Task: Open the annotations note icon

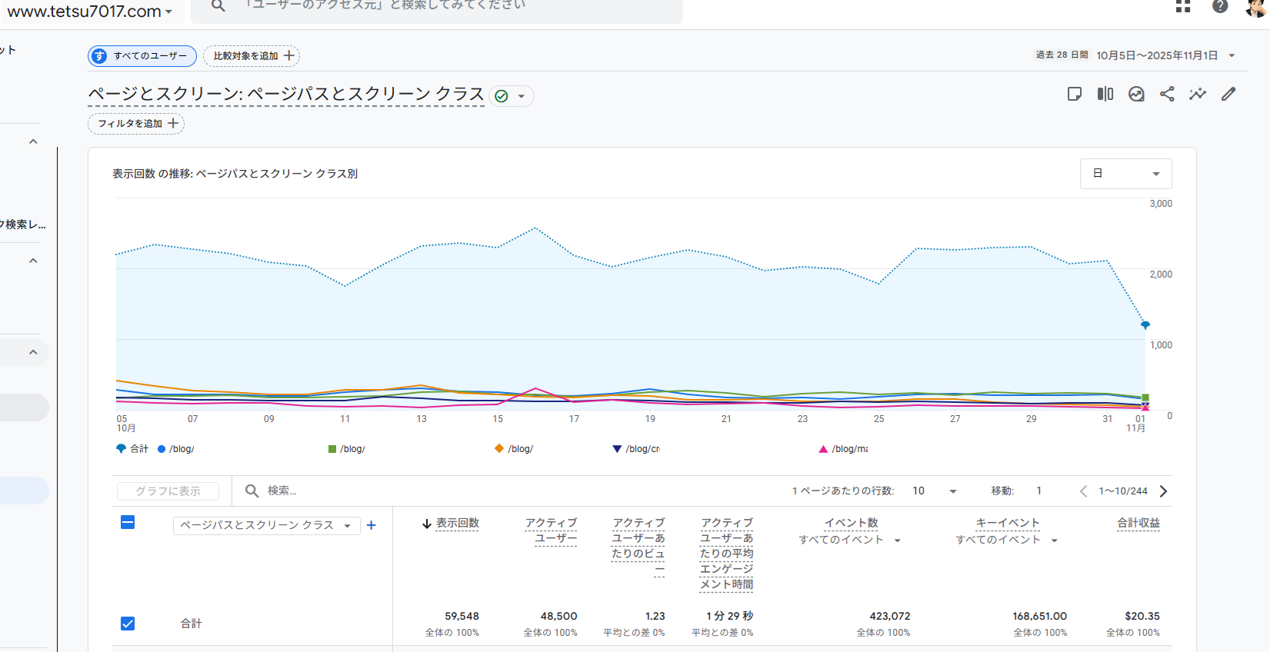Action: pyautogui.click(x=1075, y=94)
